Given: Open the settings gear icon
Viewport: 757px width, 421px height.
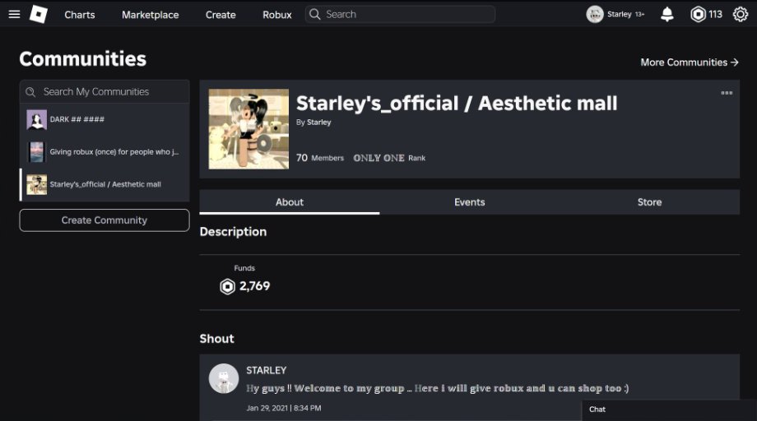Looking at the screenshot, I should pyautogui.click(x=740, y=15).
